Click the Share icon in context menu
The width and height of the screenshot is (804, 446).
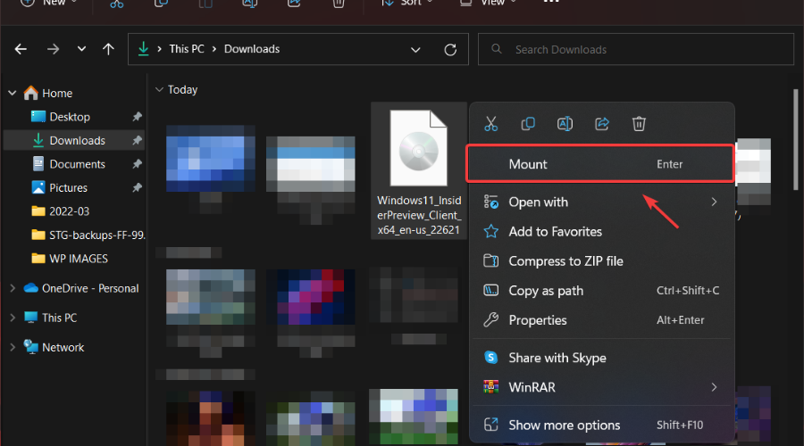coord(601,124)
